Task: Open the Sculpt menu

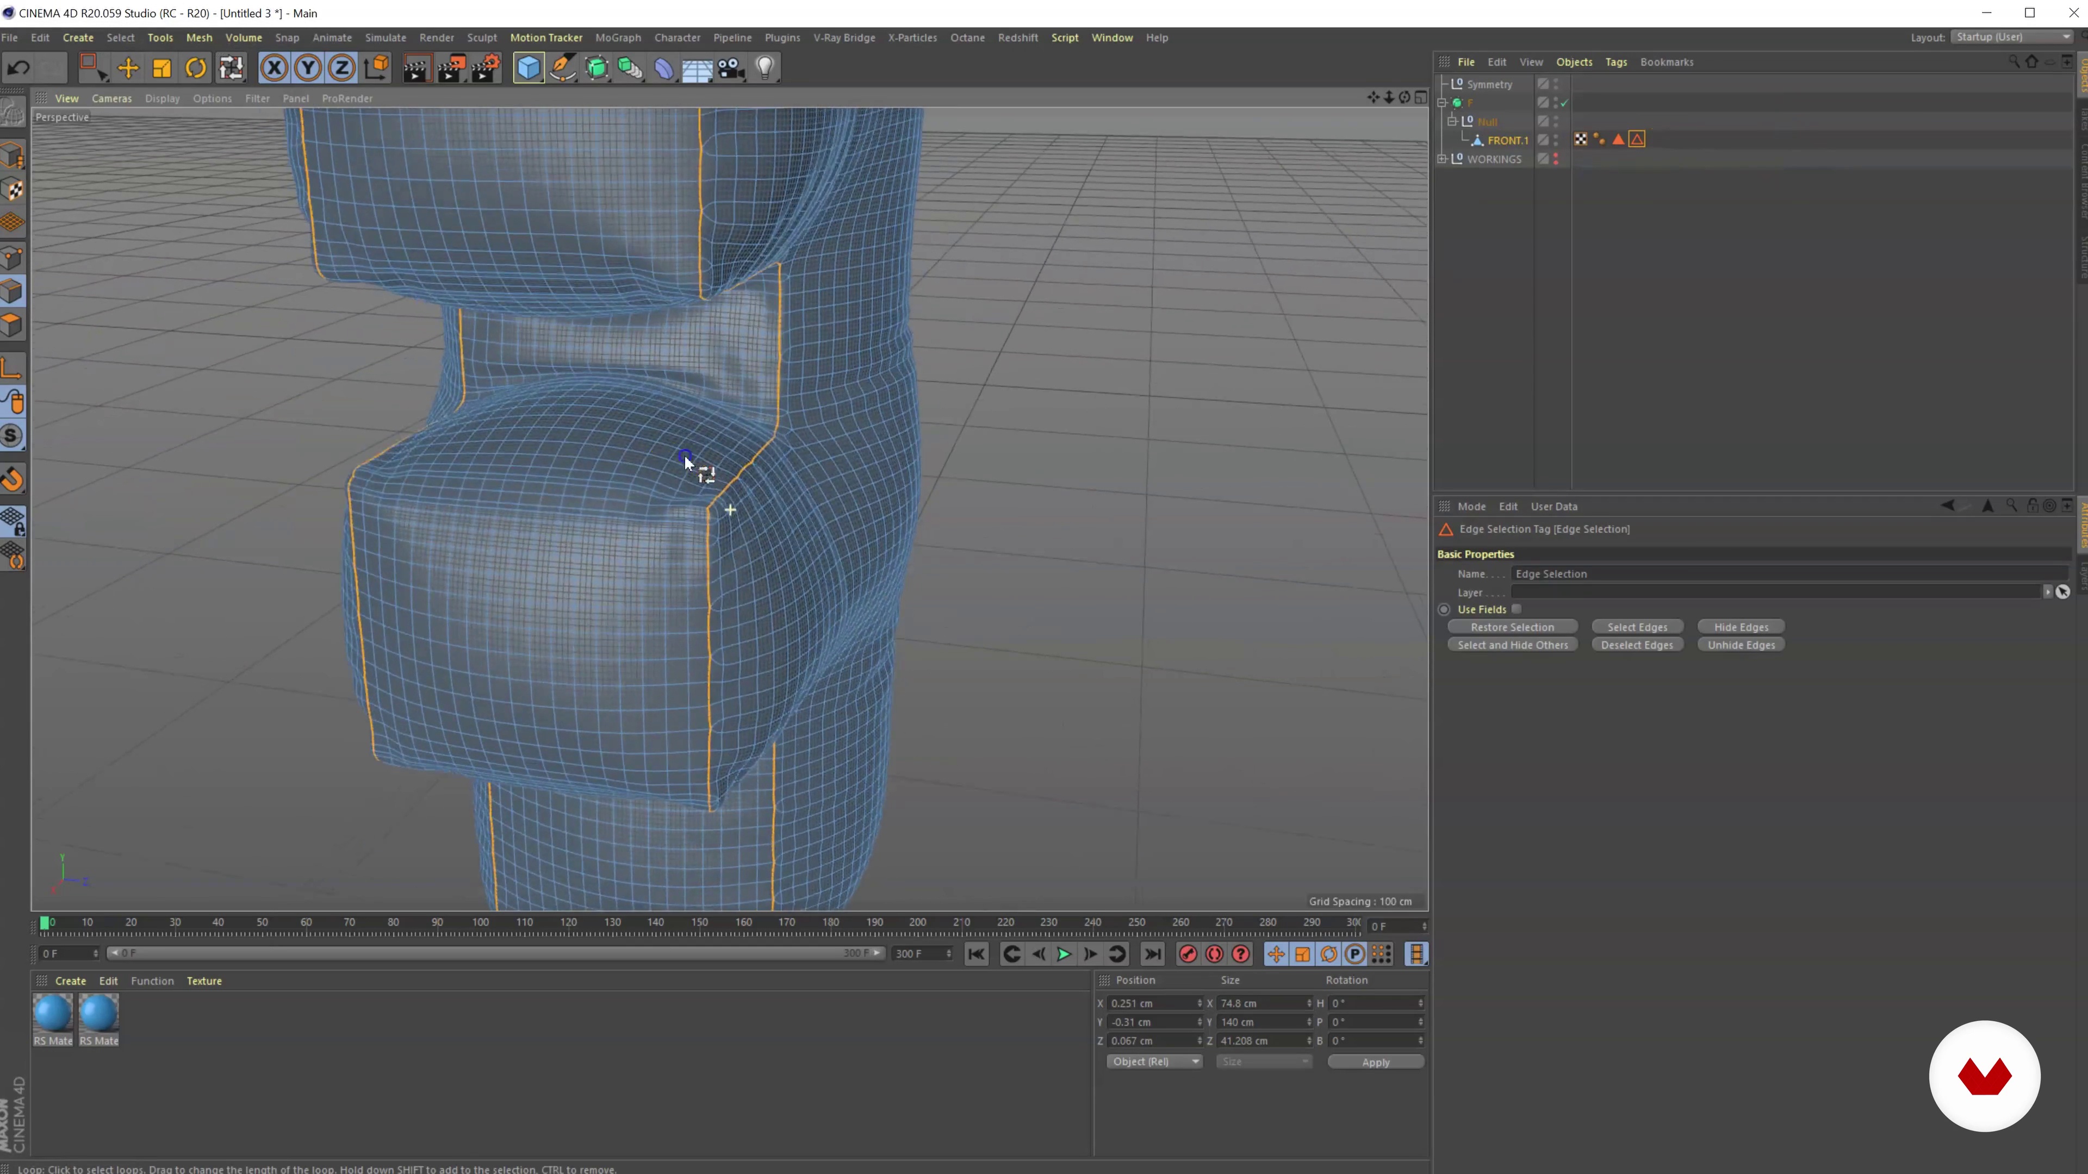Action: pos(481,38)
